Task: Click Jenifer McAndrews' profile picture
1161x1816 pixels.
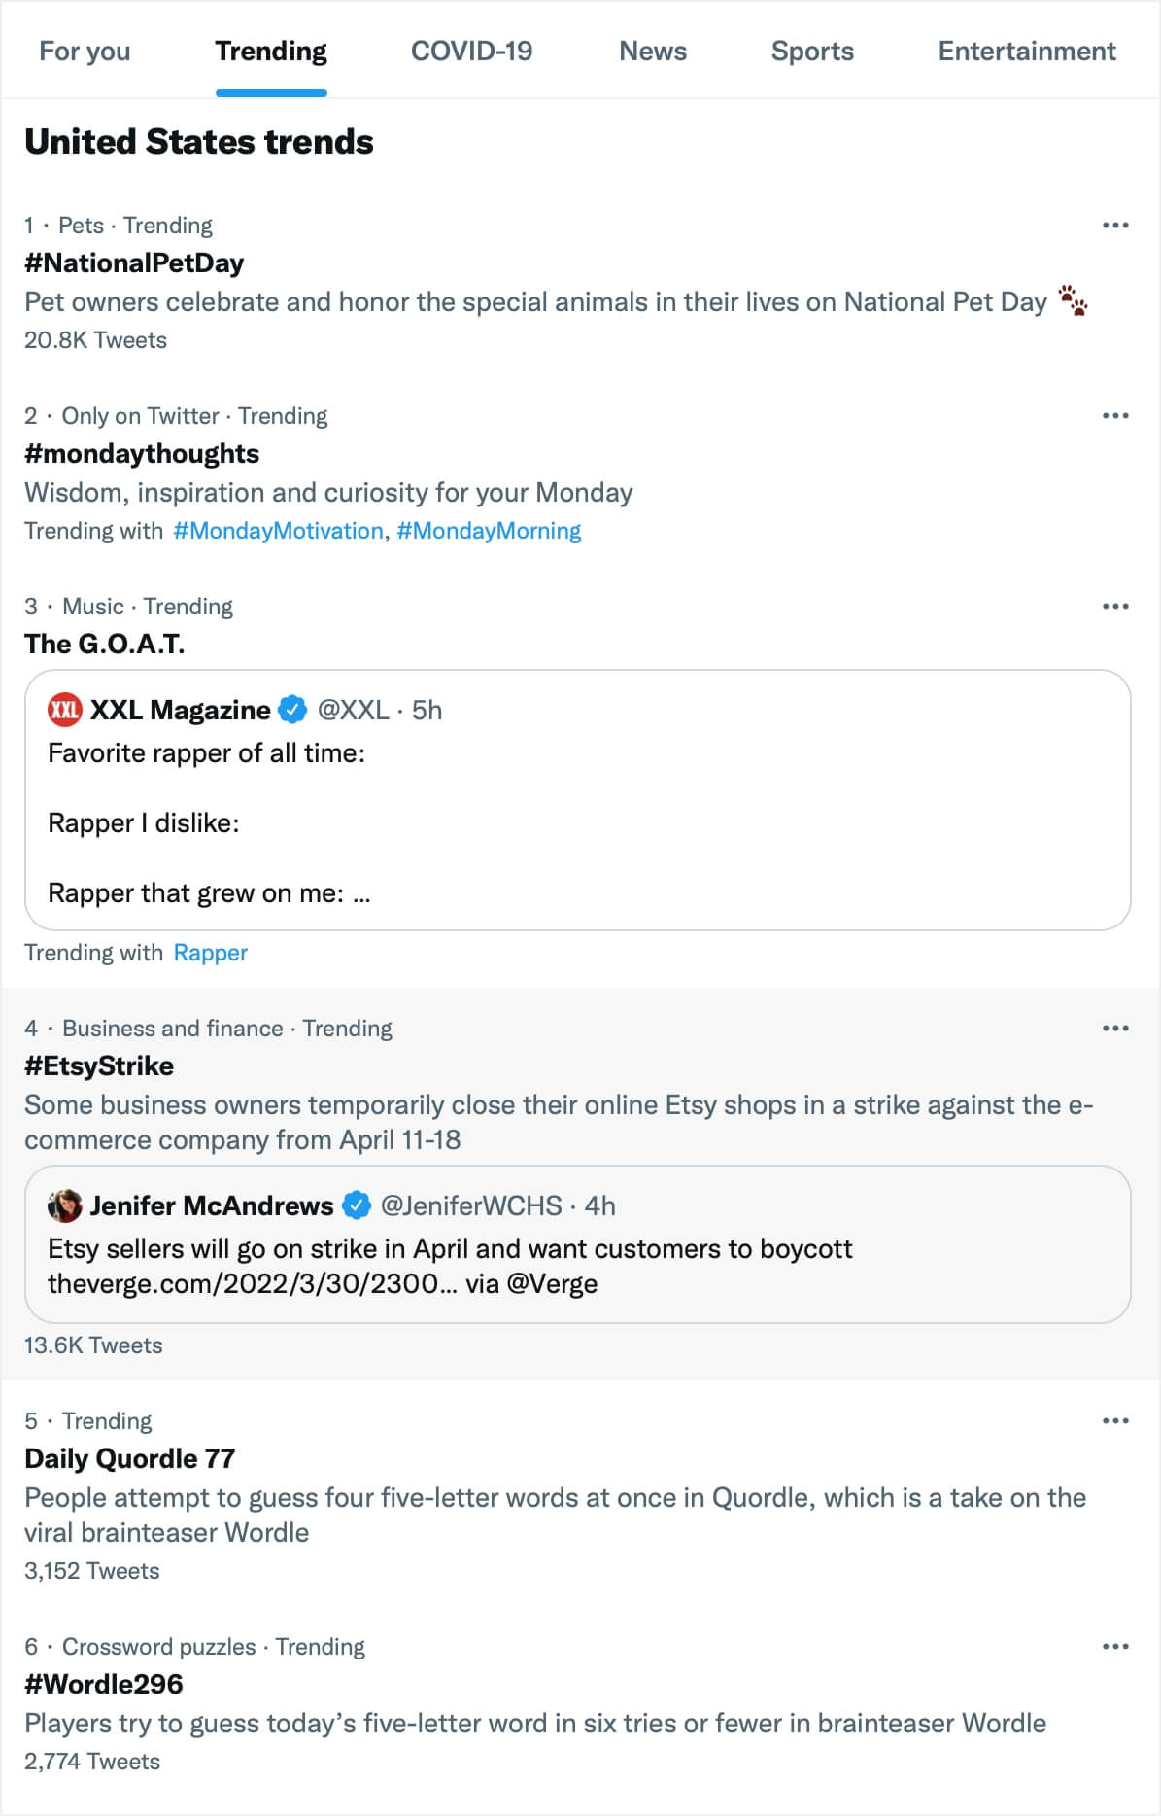Action: (x=65, y=1205)
